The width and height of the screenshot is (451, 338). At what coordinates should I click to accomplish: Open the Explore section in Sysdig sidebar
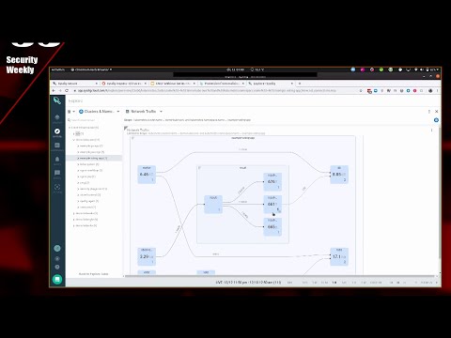pos(57,132)
